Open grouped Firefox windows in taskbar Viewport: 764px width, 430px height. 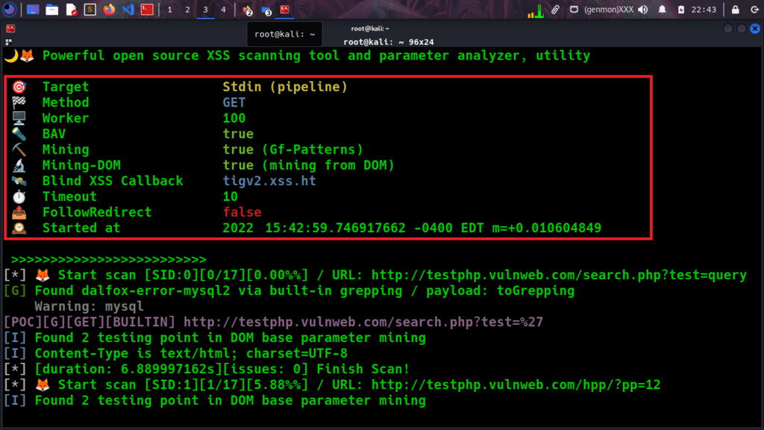tap(247, 10)
